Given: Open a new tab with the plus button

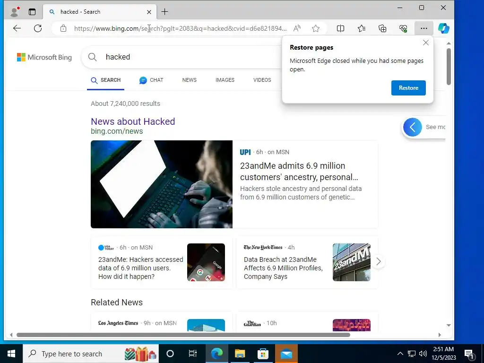Looking at the screenshot, I should click(x=165, y=12).
